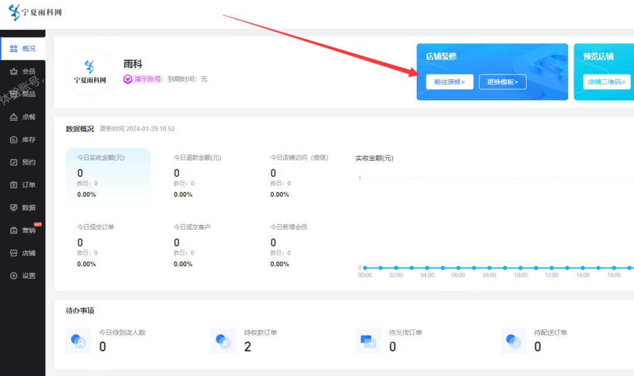The height and width of the screenshot is (376, 634).
Task: Click the 待发货订单 count 0
Action: pyautogui.click(x=393, y=347)
